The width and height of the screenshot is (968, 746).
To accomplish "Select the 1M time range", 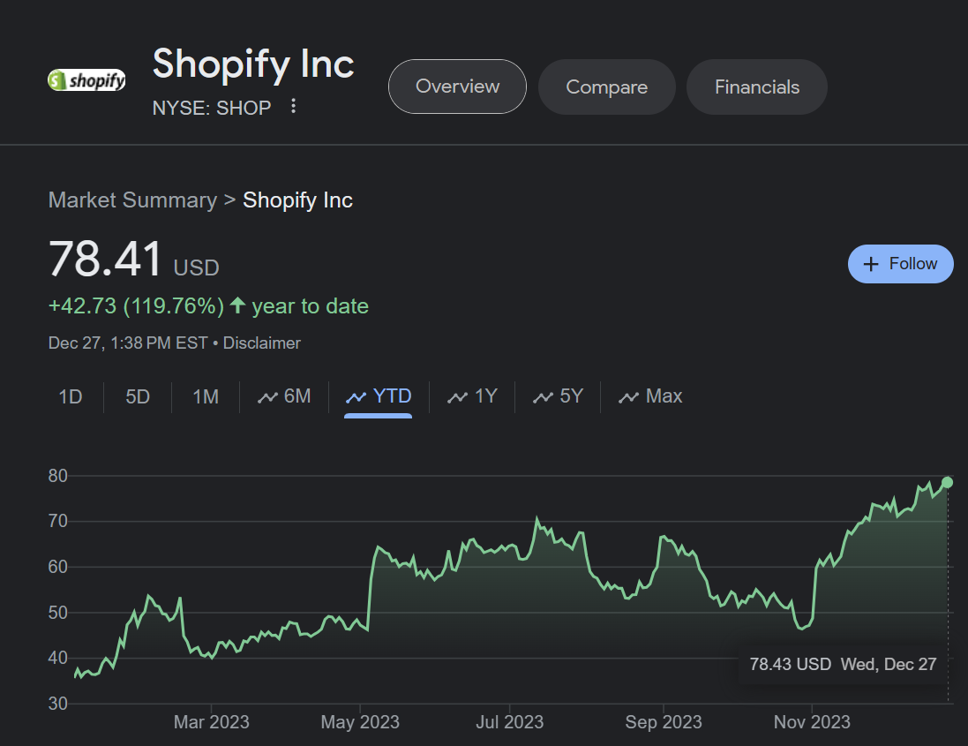I will 205,396.
